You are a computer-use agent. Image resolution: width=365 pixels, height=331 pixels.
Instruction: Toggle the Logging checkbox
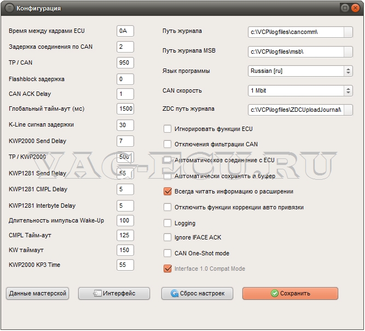click(x=168, y=223)
